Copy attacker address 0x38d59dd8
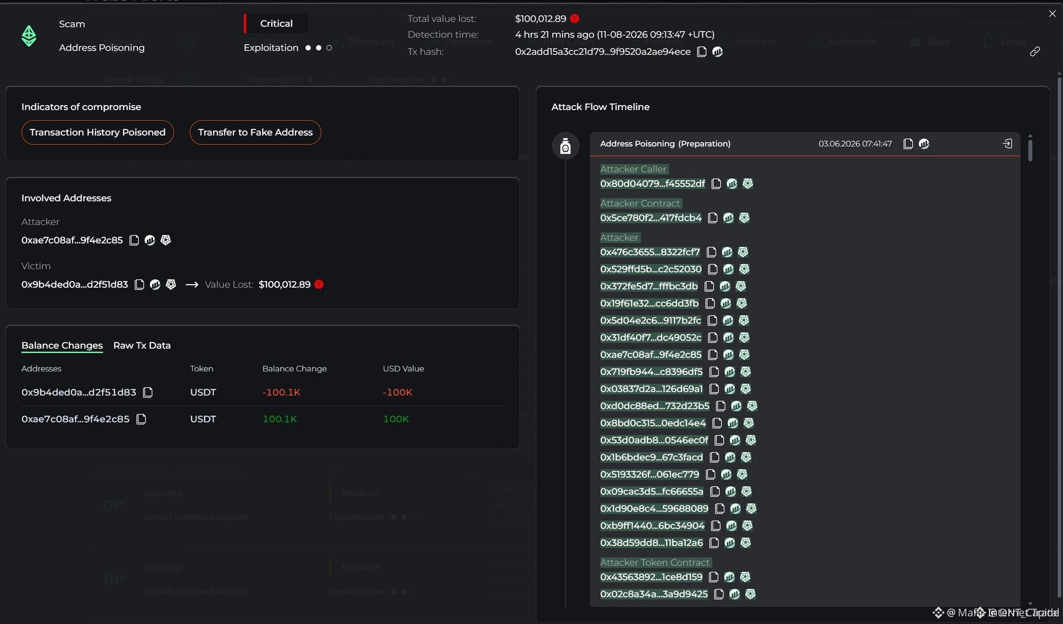 714,543
